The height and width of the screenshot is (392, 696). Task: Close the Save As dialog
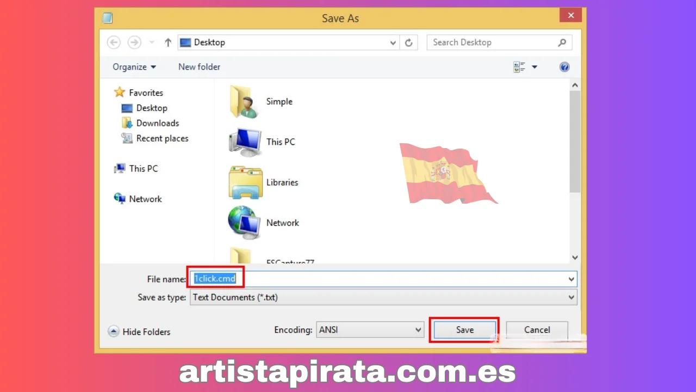tap(570, 16)
